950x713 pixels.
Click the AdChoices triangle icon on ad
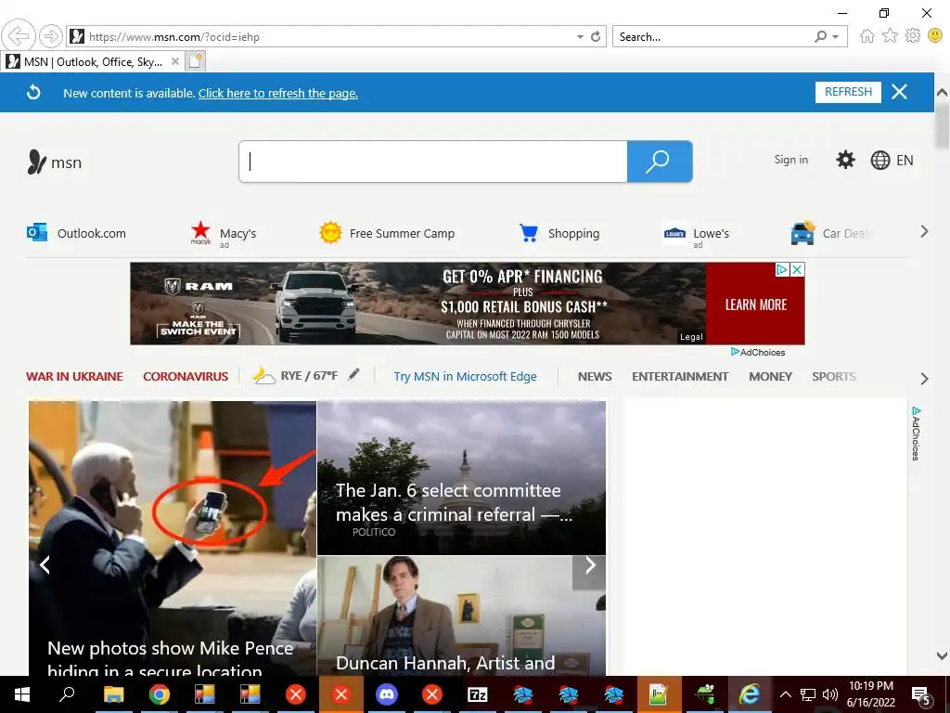tap(782, 270)
